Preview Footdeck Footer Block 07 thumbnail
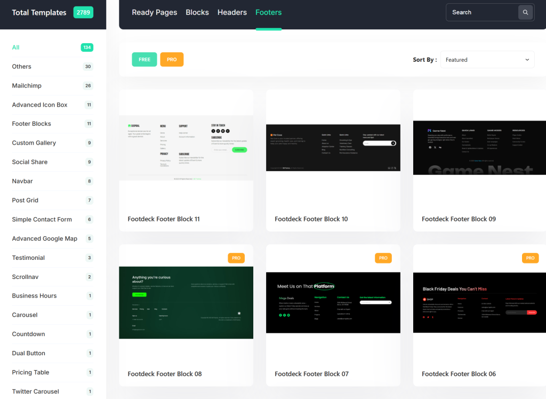Screen dimensions: 546x399 tap(333, 302)
